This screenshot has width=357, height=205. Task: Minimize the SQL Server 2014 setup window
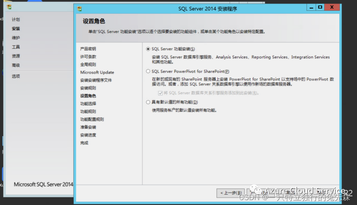point(311,7)
